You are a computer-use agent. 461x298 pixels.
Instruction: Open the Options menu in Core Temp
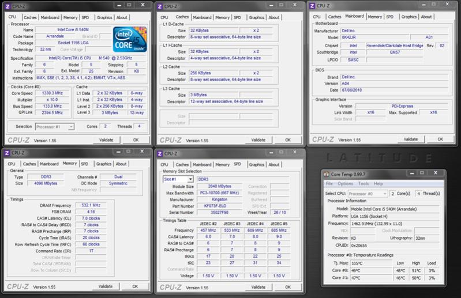pos(345,183)
